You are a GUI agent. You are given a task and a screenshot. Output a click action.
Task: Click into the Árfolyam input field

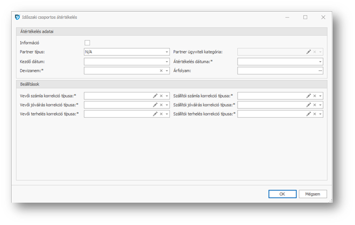point(276,70)
